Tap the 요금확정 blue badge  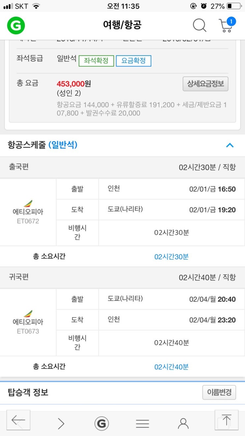click(x=134, y=61)
